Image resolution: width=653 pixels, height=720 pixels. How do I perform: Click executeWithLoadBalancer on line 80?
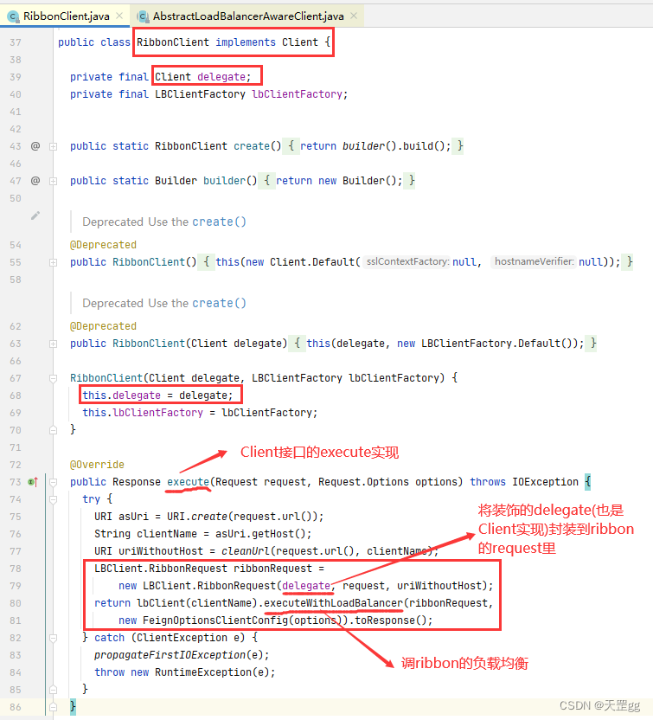click(x=333, y=603)
